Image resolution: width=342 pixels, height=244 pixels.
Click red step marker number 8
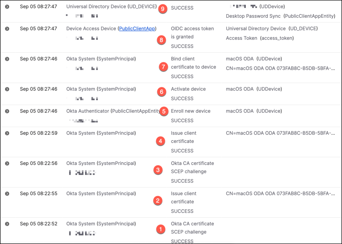161,40
